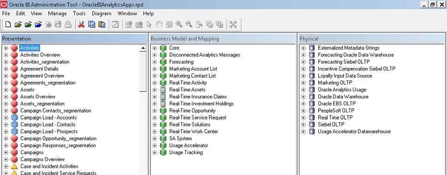447x175 pixels.
Task: Select Oracle EBS OLTP database
Action: pos(337,103)
